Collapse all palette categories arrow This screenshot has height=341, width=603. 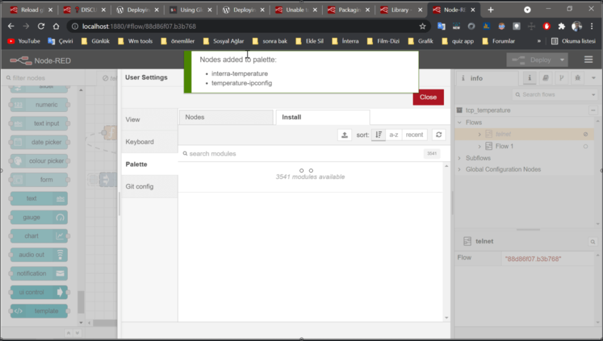(x=68, y=333)
